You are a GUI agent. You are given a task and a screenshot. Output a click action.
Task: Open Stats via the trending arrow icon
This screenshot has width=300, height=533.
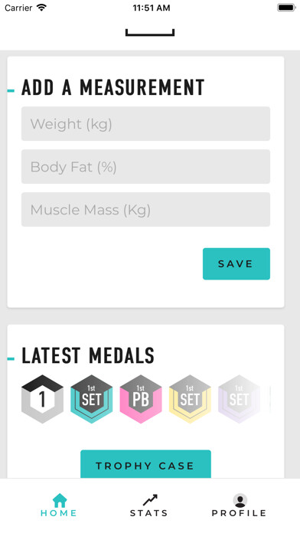pyautogui.click(x=150, y=500)
